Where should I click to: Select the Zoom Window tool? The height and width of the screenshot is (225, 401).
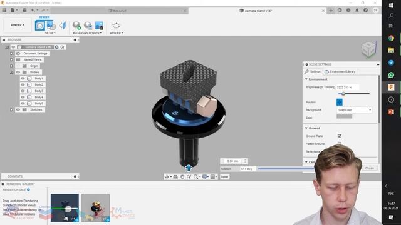[x=189, y=176]
